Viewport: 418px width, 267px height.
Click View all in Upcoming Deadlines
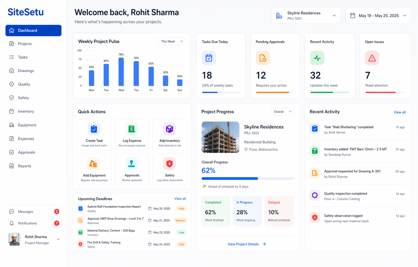pyautogui.click(x=180, y=199)
